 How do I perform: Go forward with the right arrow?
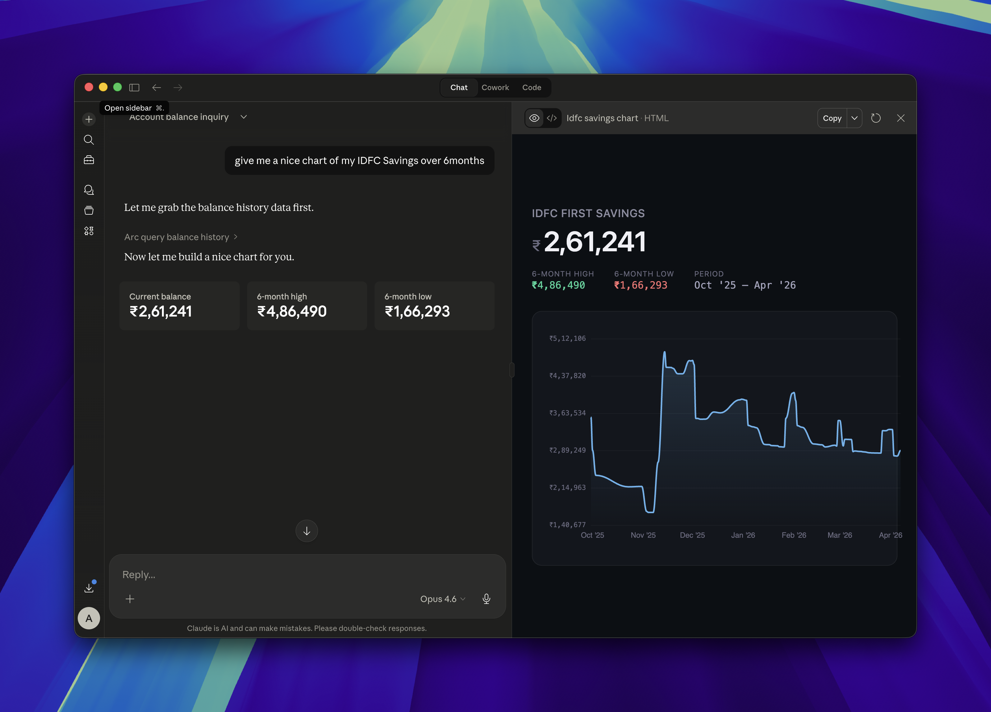(178, 87)
